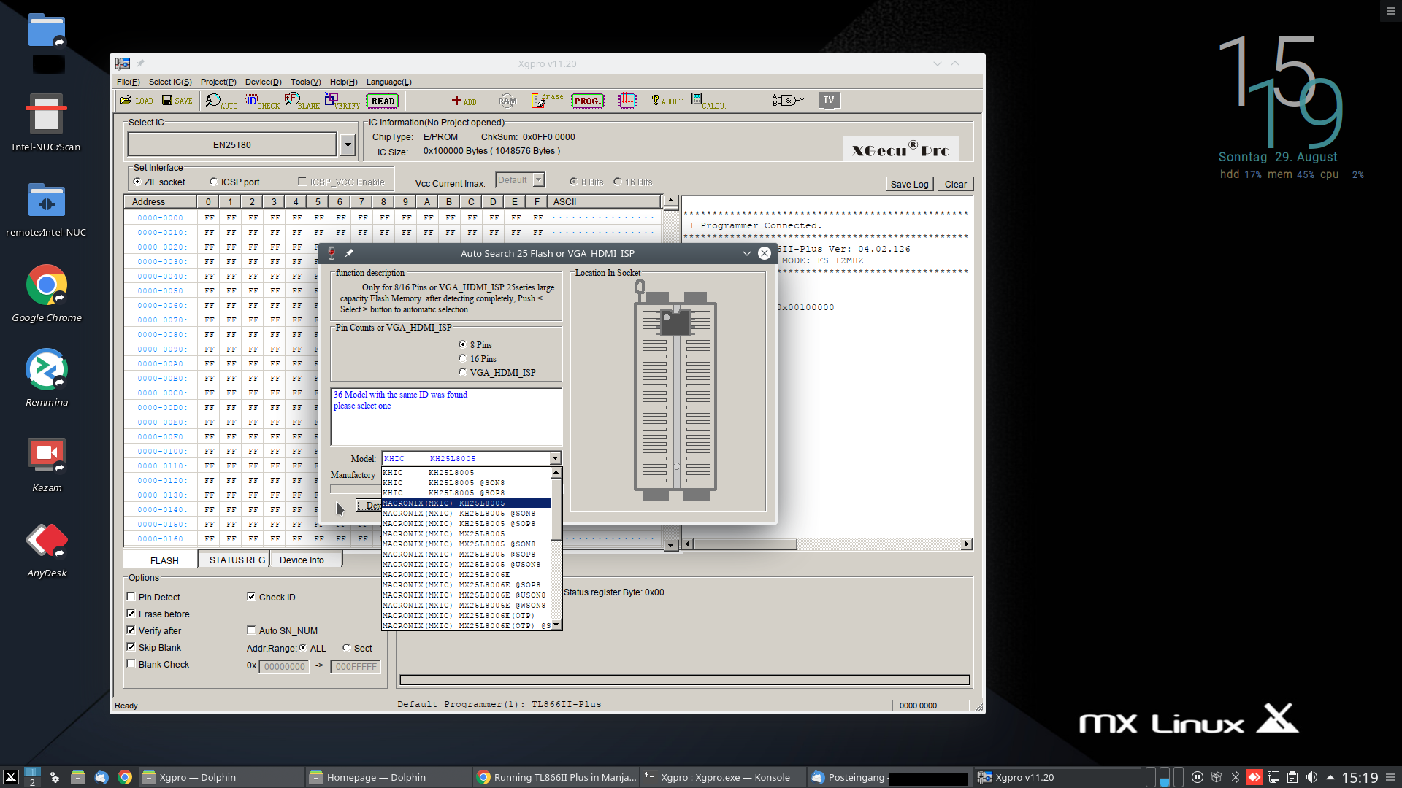1402x788 pixels.
Task: Choose KHIC KH25L8005 @SON8 from list
Action: (466, 483)
